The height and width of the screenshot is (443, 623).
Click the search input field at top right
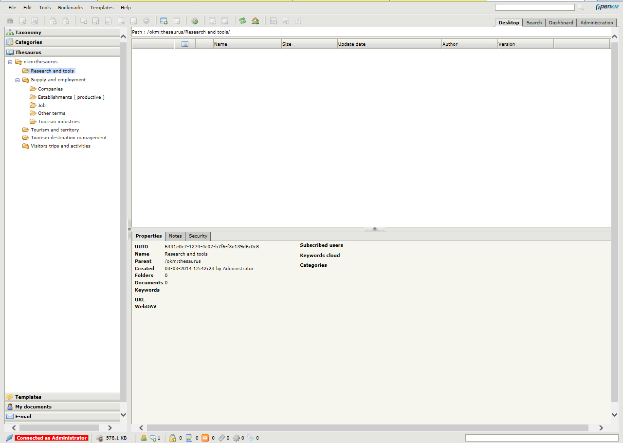[534, 8]
